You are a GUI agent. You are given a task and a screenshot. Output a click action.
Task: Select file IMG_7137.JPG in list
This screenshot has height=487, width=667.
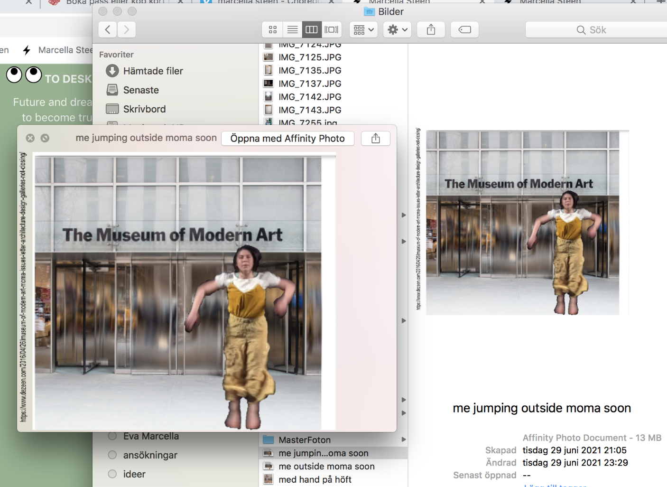tap(310, 84)
